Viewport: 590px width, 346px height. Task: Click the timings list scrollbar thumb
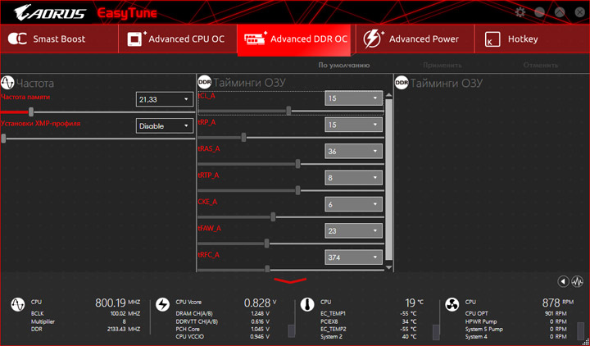[388, 180]
